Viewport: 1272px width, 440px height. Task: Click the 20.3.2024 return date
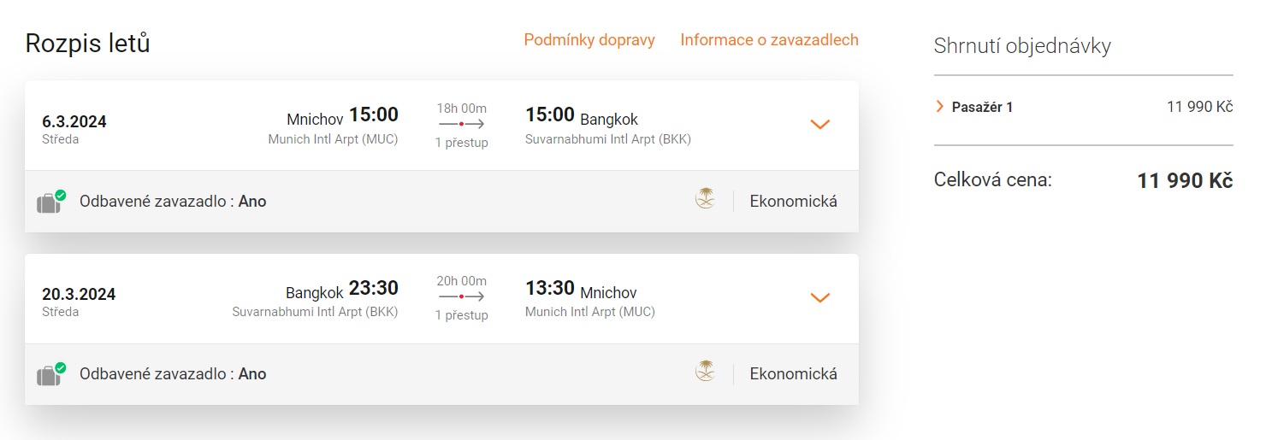click(79, 294)
